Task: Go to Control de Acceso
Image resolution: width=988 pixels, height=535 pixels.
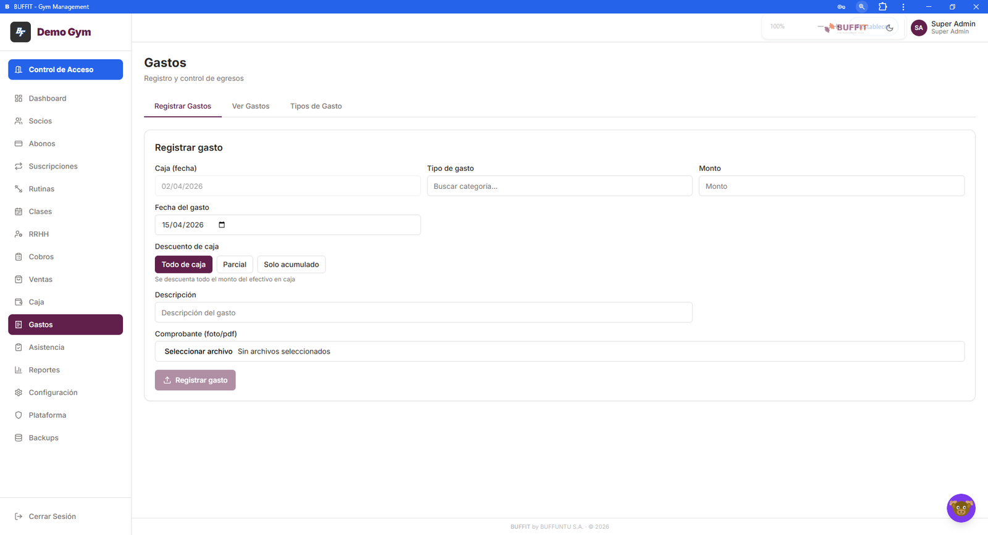Action: pyautogui.click(x=65, y=70)
